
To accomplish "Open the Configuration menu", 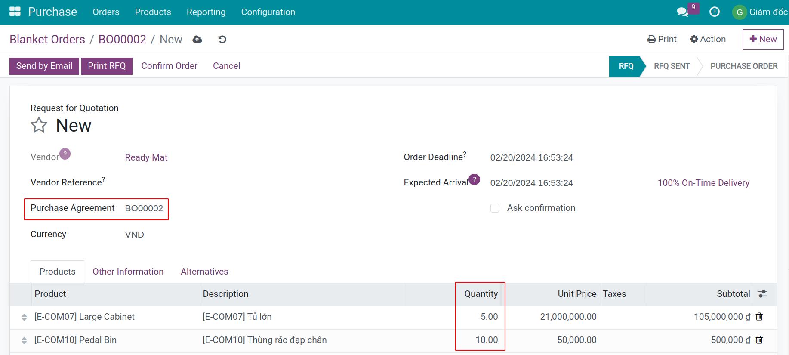I will click(268, 12).
